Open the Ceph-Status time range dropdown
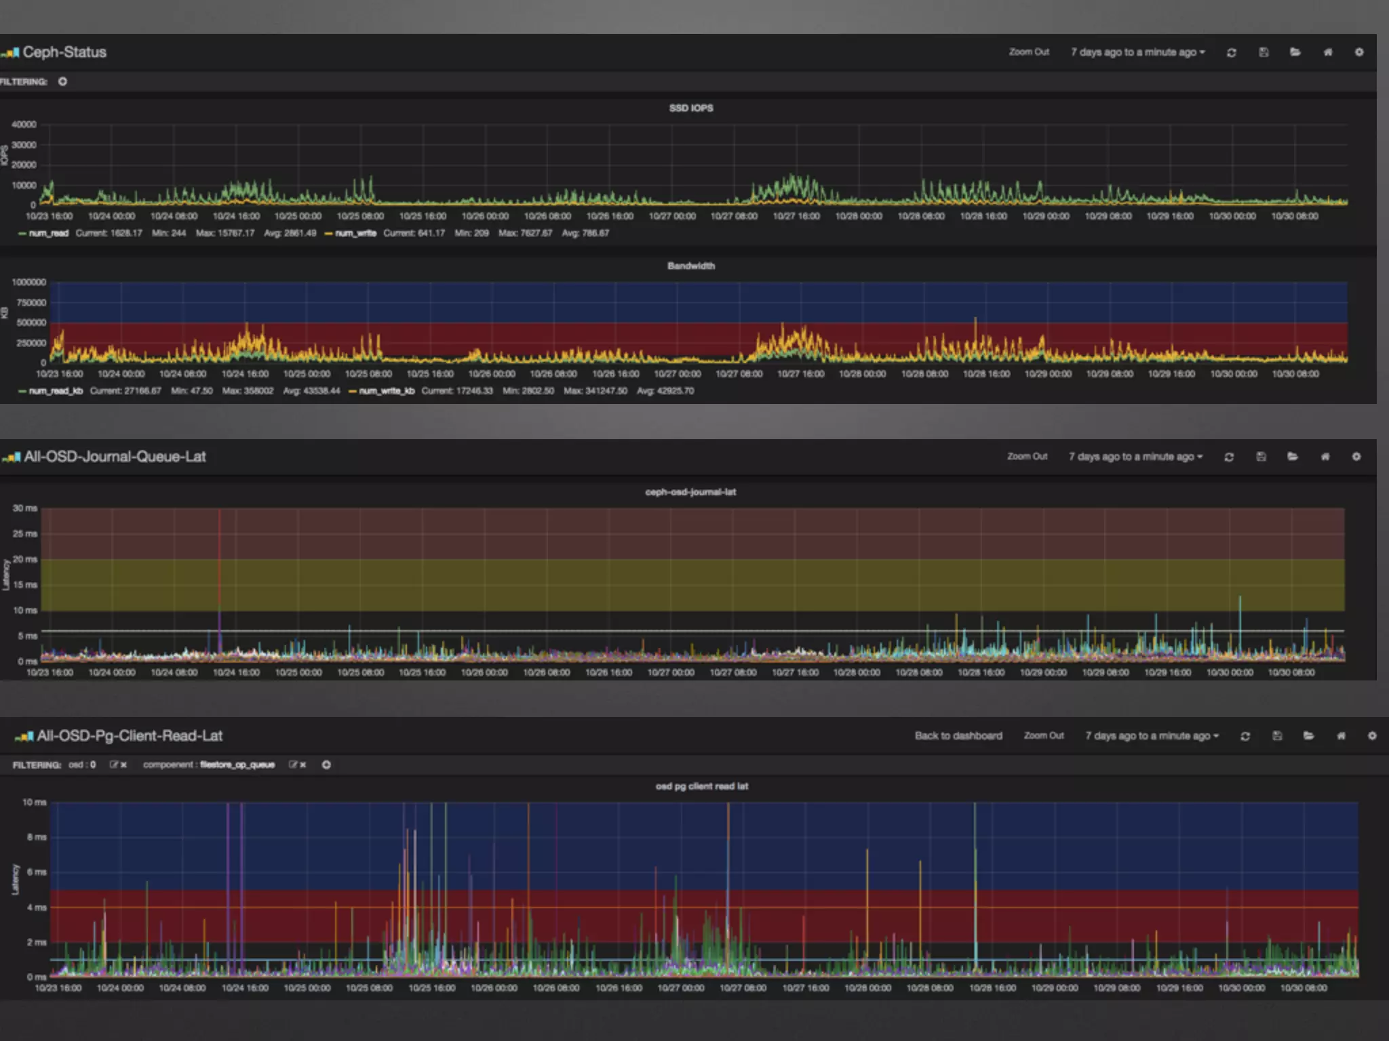Viewport: 1389px width, 1041px height. click(1137, 52)
